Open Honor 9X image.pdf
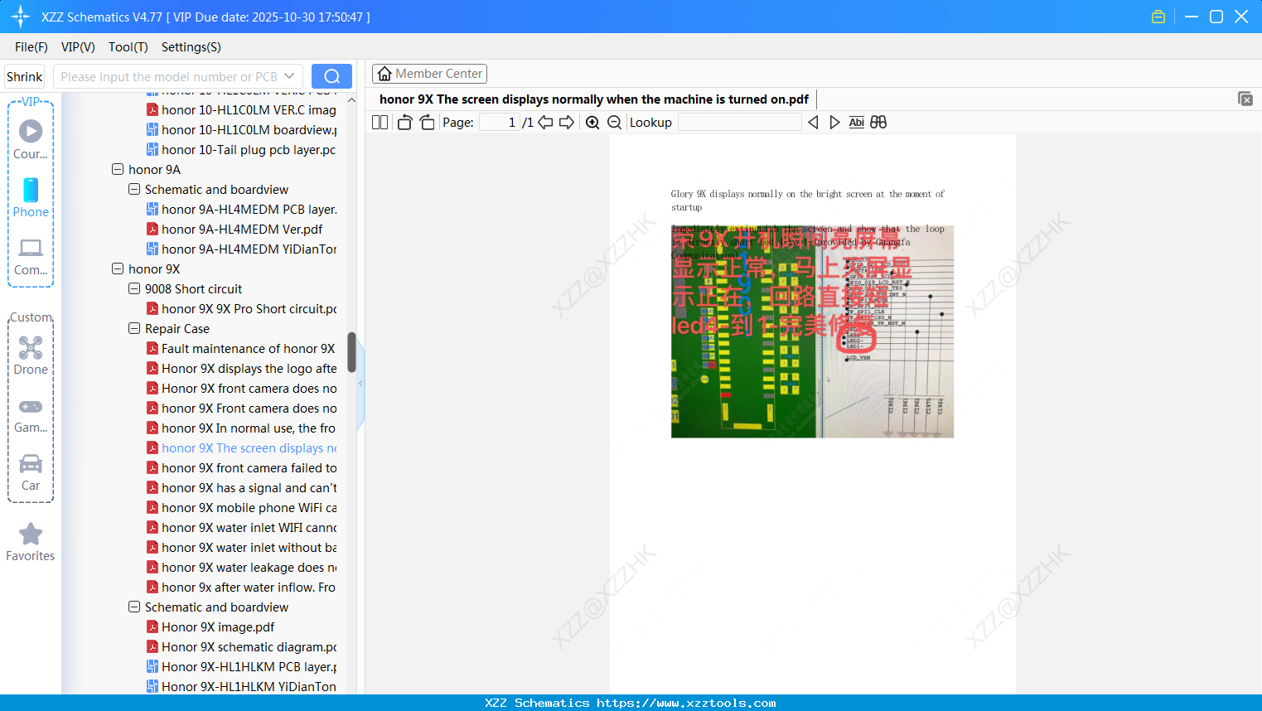This screenshot has width=1262, height=711. (x=210, y=626)
